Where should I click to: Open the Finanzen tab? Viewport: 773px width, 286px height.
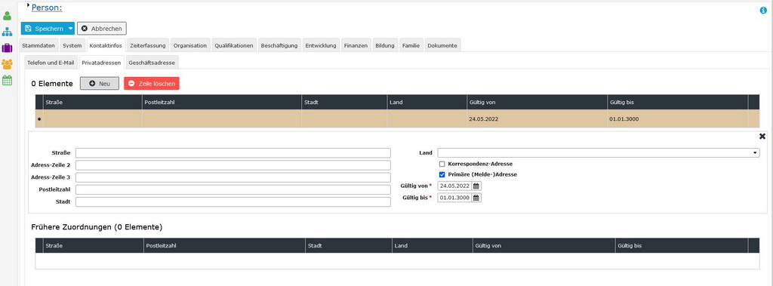pos(356,46)
